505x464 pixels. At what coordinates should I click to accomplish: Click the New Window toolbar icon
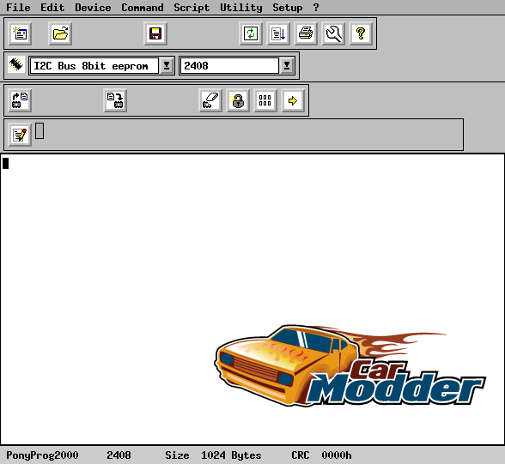click(x=20, y=33)
